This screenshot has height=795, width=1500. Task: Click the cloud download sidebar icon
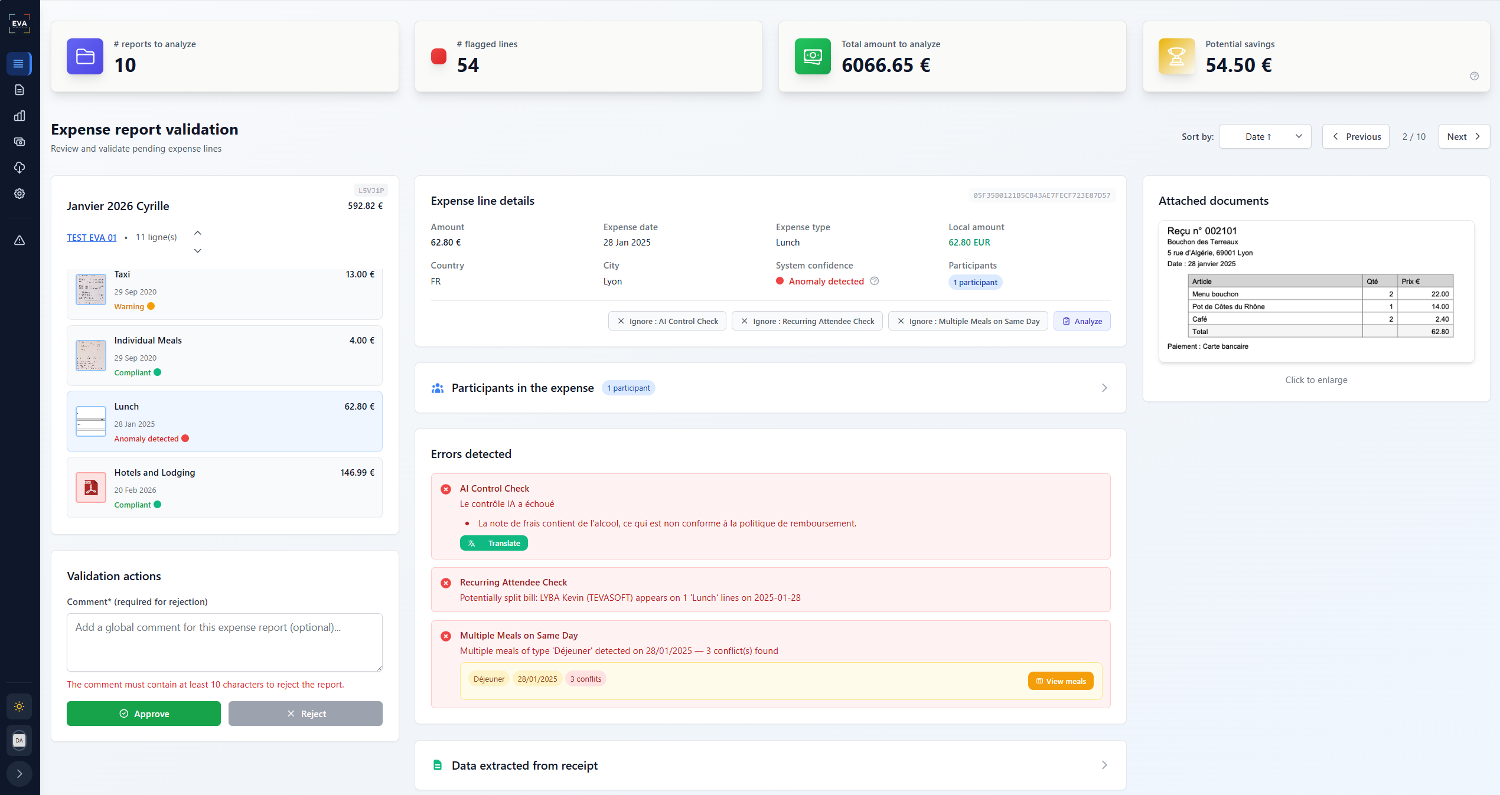(x=19, y=168)
